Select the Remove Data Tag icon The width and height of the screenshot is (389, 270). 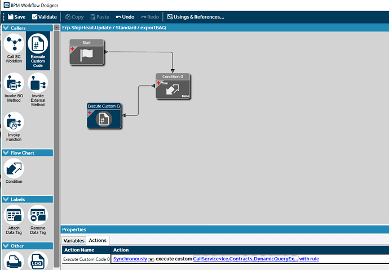click(x=38, y=220)
